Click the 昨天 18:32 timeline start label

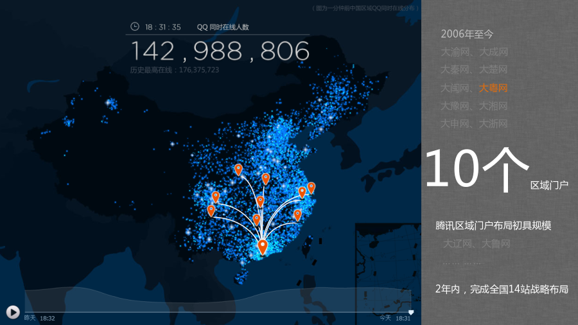click(x=39, y=318)
